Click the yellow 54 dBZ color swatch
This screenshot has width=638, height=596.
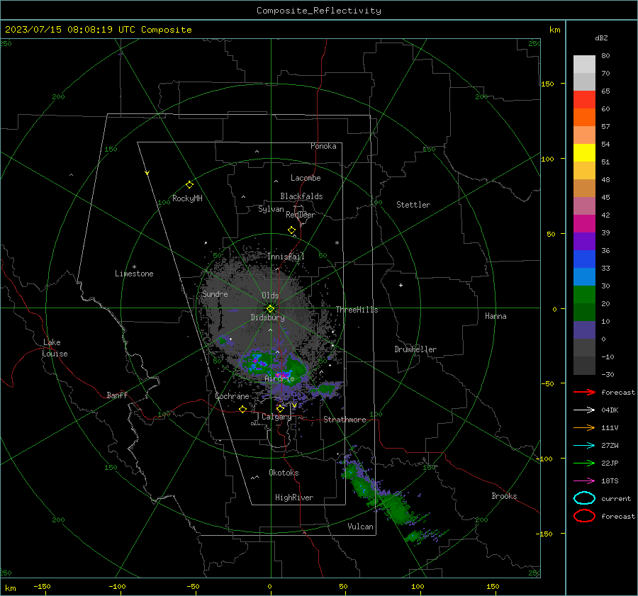584,152
